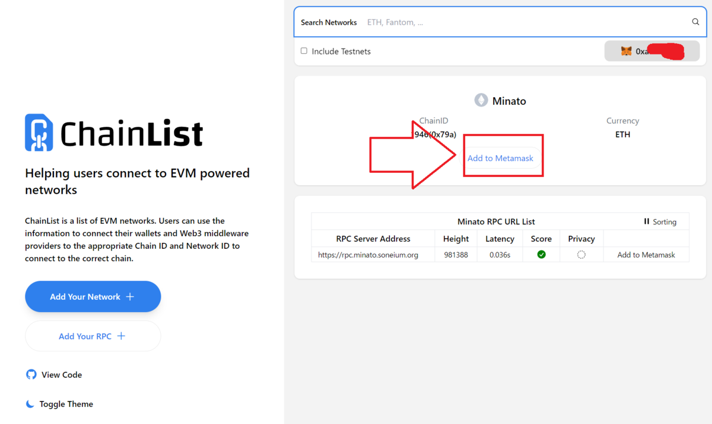Enable the Include Testnets checkbox

[304, 51]
